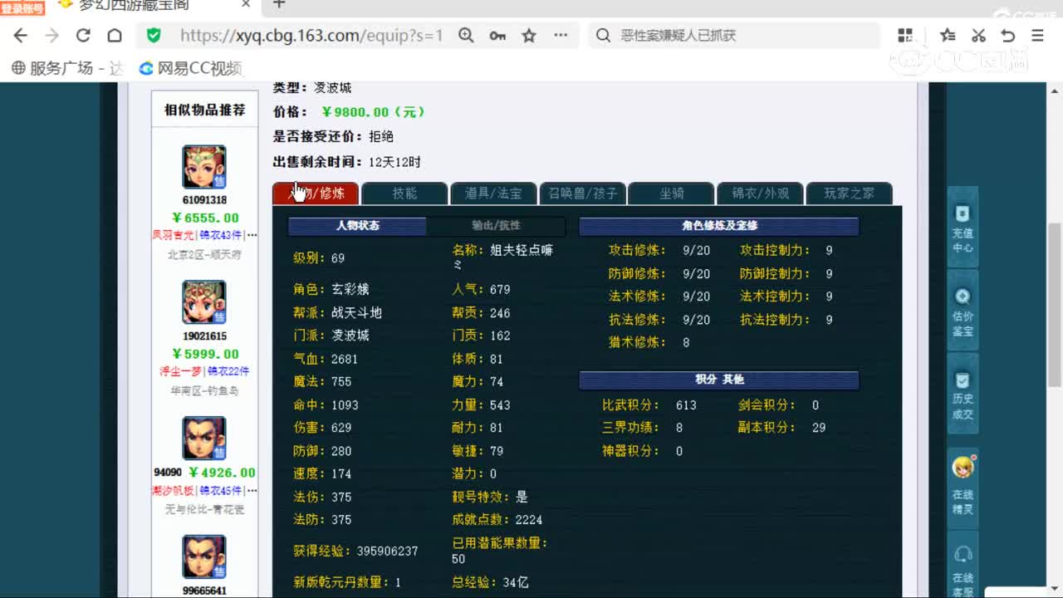Click the green security shield icon
The width and height of the screenshot is (1063, 598).
tap(154, 36)
